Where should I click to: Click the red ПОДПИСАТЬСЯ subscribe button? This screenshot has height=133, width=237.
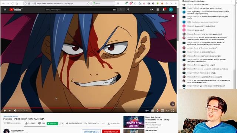(111, 132)
